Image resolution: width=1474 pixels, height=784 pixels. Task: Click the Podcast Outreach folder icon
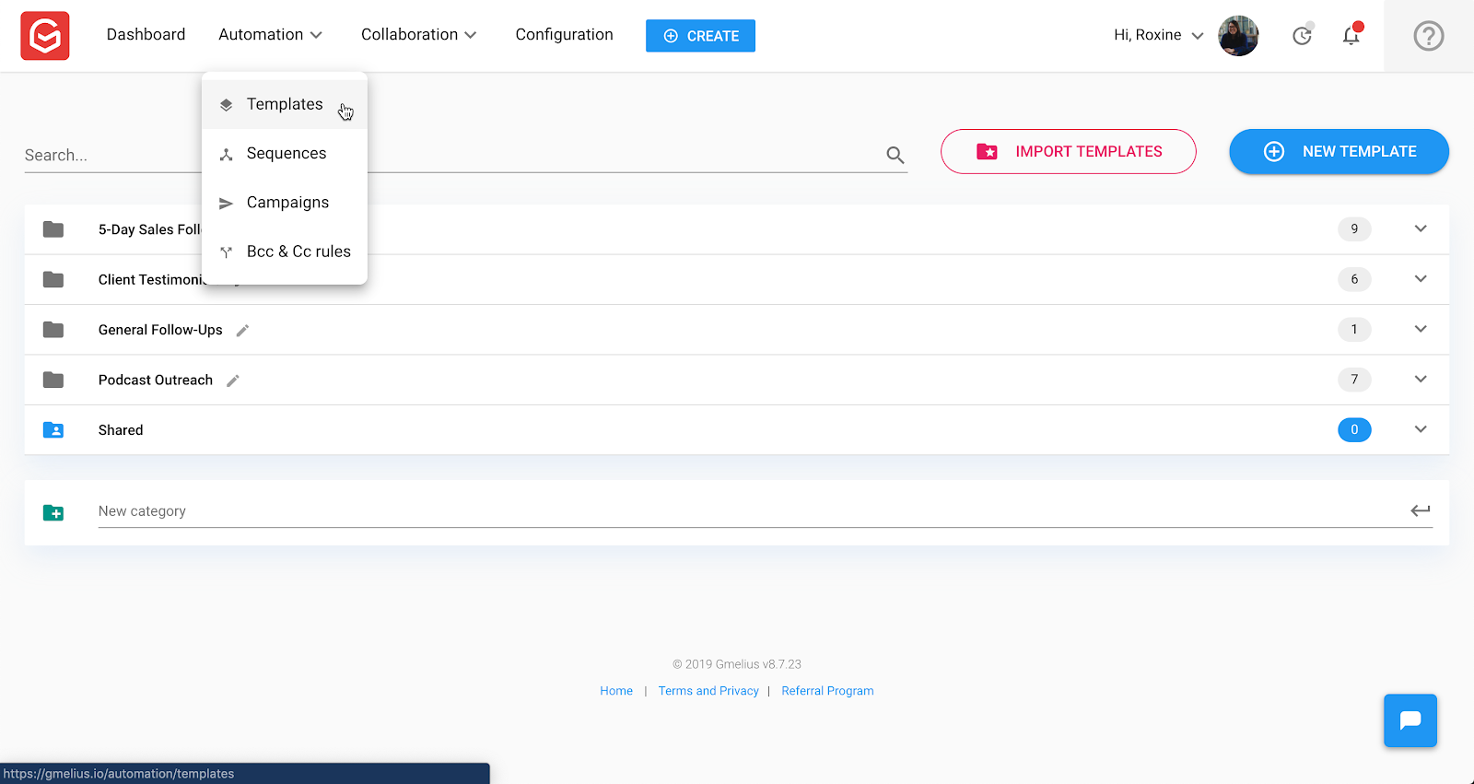(53, 380)
